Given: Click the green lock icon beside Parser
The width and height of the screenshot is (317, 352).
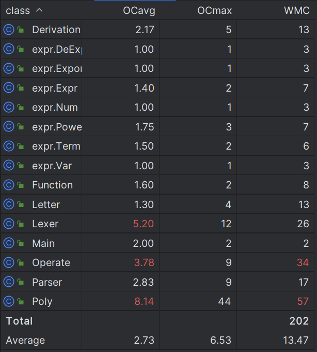Looking at the screenshot, I should 21,282.
